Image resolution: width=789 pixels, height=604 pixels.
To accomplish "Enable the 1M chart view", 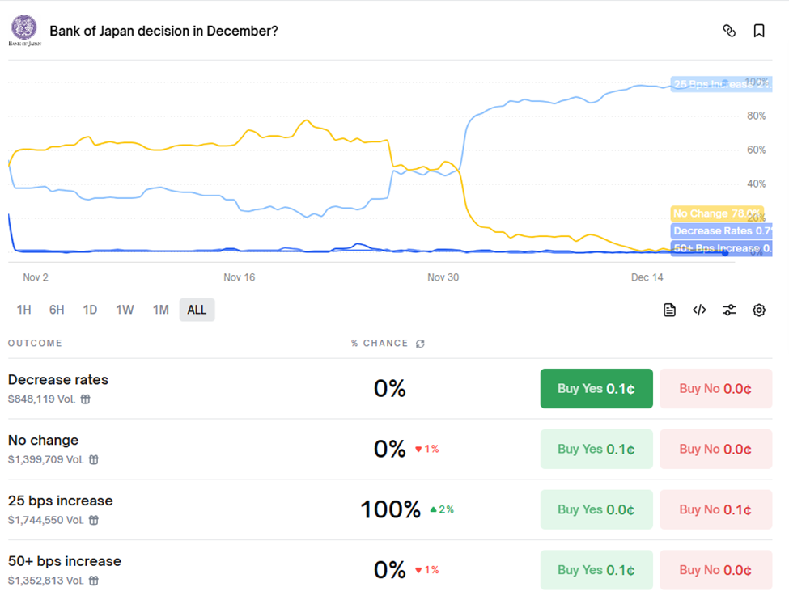I will [160, 310].
